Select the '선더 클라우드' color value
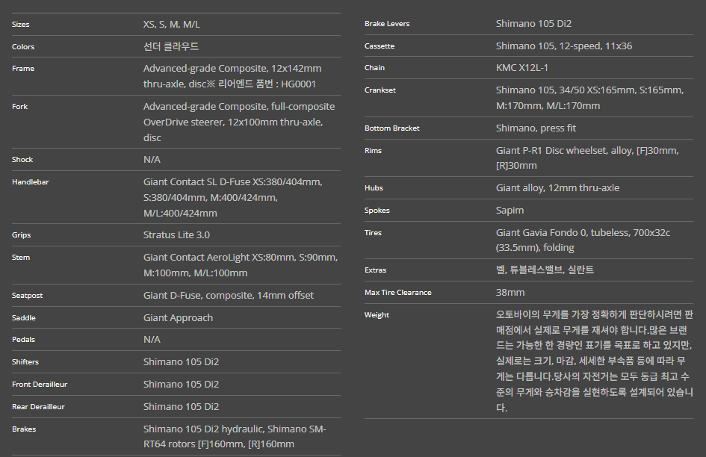This screenshot has height=457, width=706. tap(171, 46)
